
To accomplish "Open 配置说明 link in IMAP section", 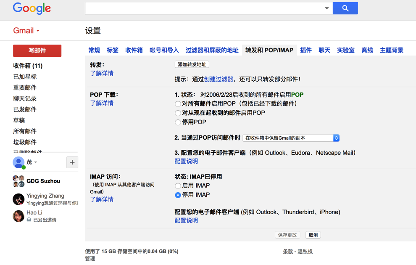I will pyautogui.click(x=186, y=220).
